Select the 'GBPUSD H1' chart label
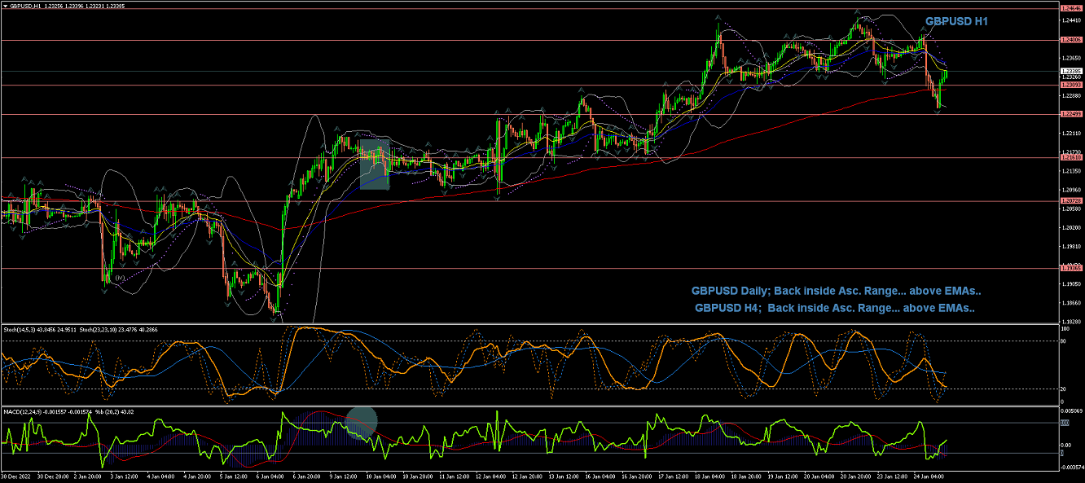This screenshot has width=1085, height=483. (956, 22)
